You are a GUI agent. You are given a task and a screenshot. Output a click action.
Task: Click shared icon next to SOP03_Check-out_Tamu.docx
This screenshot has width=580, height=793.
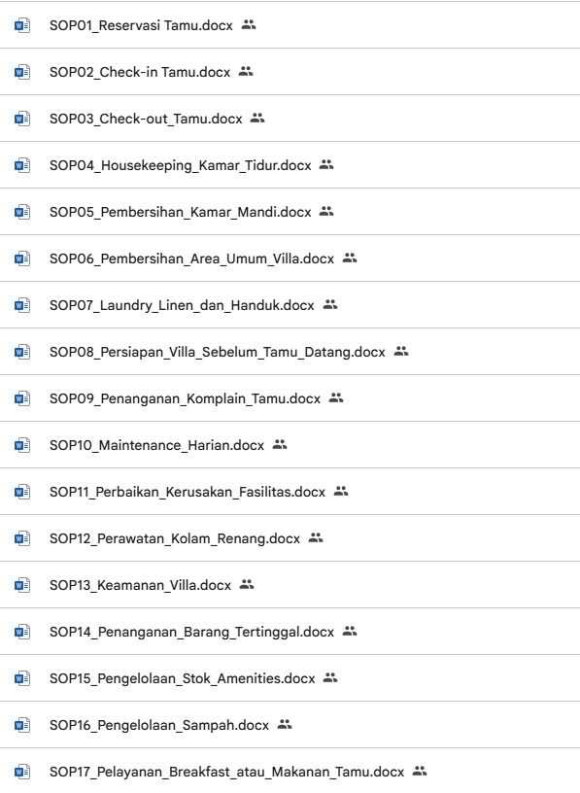[257, 118]
